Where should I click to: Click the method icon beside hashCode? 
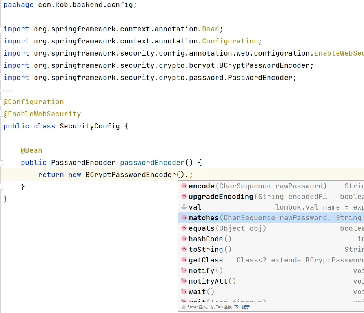coord(184,239)
